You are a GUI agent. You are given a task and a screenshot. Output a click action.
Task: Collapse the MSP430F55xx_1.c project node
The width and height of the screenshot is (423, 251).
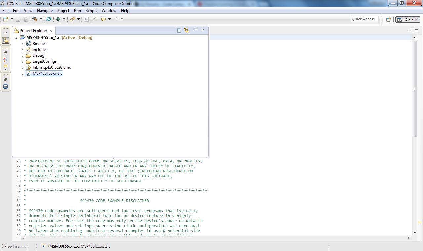[17, 38]
